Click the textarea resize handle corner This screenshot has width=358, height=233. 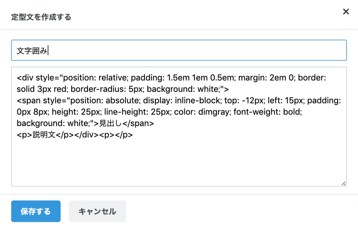[344, 183]
